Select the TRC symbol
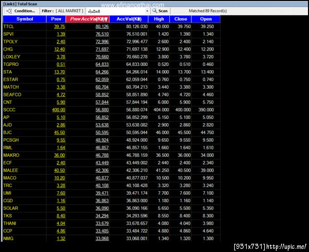The width and height of the screenshot is (309, 252). [8, 186]
